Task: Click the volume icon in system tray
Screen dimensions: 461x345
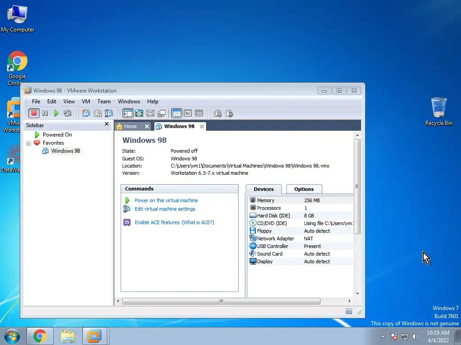Action: [416, 336]
